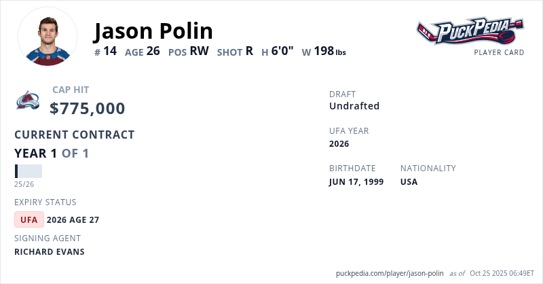Viewport: 543px width, 284px height.
Task: Click the UFA Year 2026 value
Action: point(339,143)
